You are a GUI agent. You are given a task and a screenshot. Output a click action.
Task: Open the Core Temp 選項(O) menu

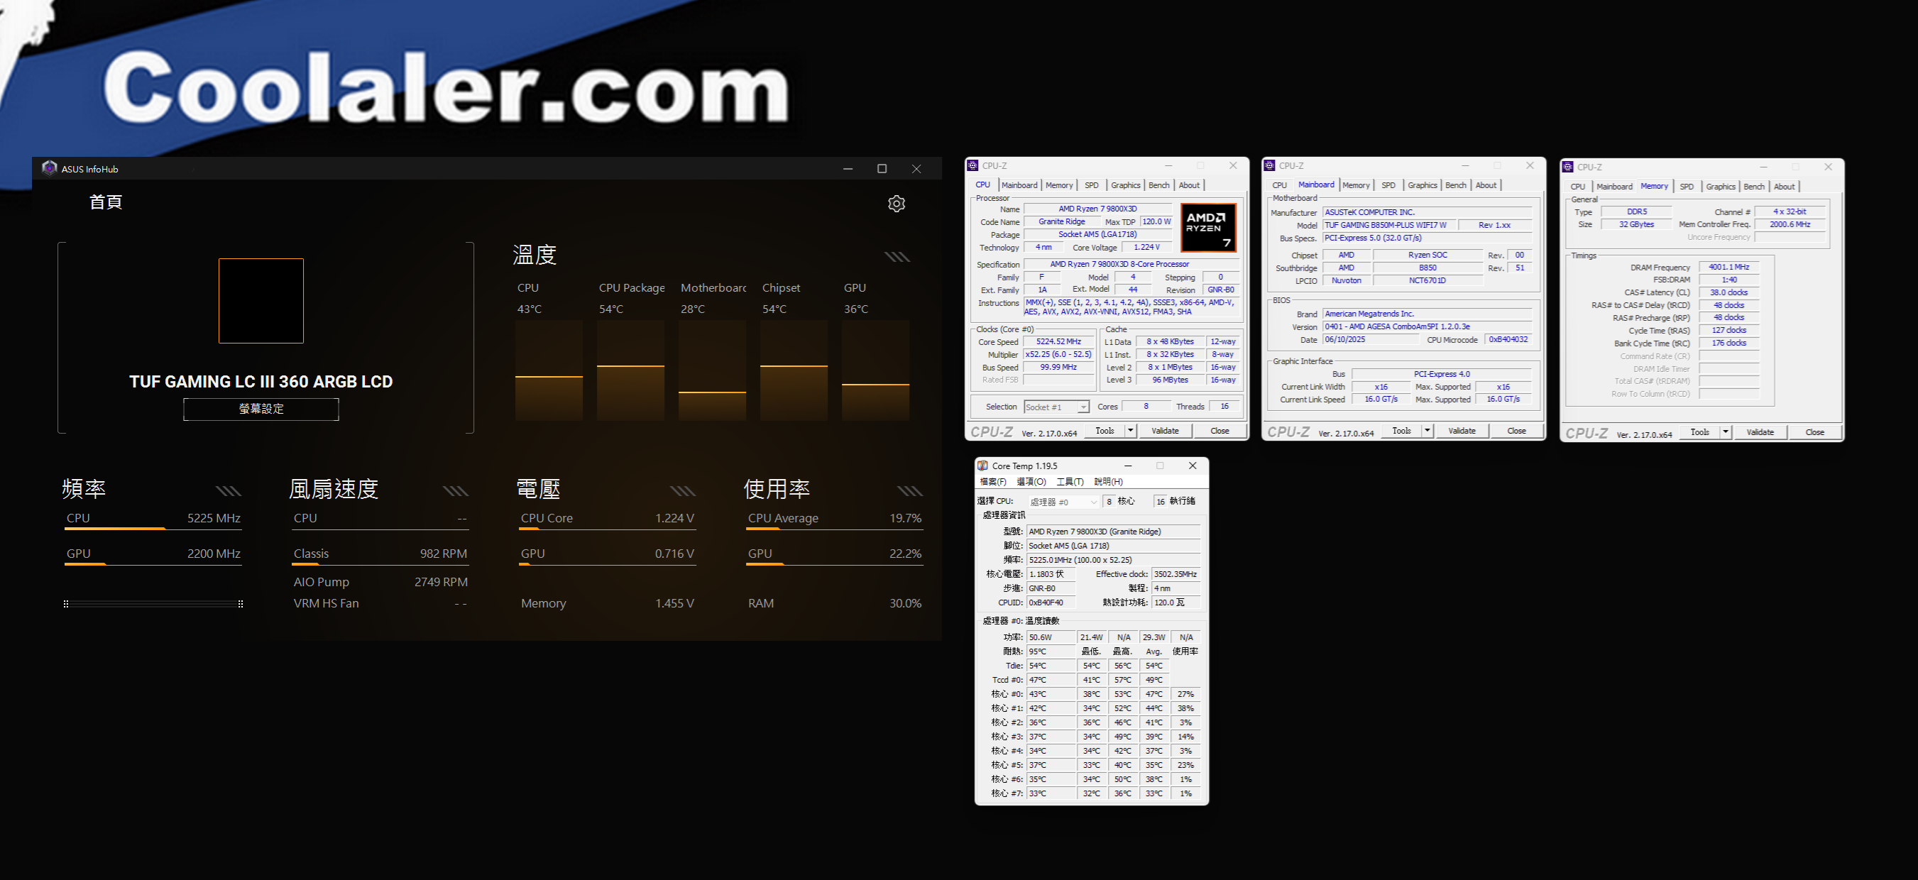[x=1031, y=482]
